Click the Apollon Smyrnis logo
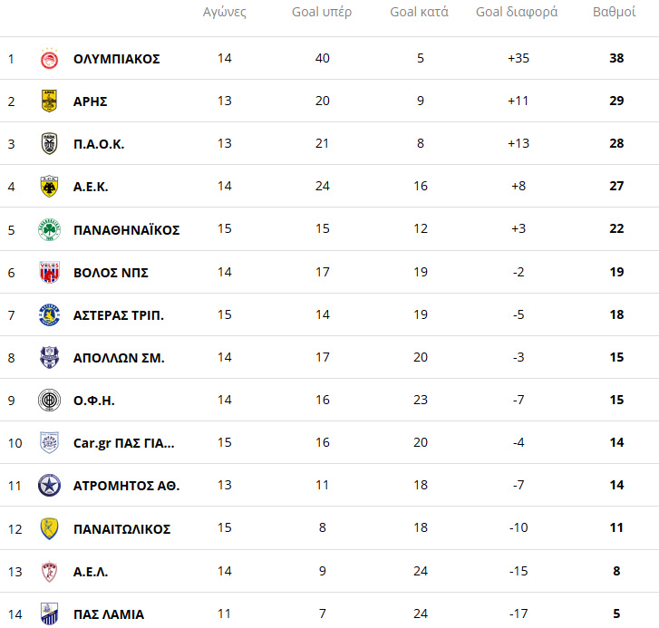Image resolution: width=659 pixels, height=628 pixels. (49, 357)
